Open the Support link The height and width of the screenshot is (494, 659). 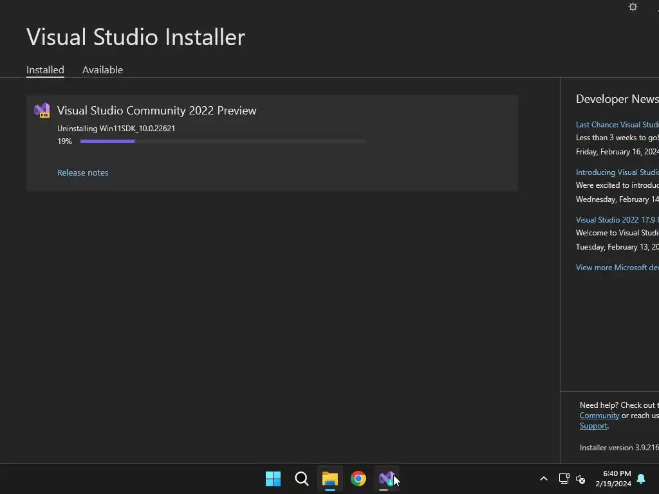pos(593,426)
